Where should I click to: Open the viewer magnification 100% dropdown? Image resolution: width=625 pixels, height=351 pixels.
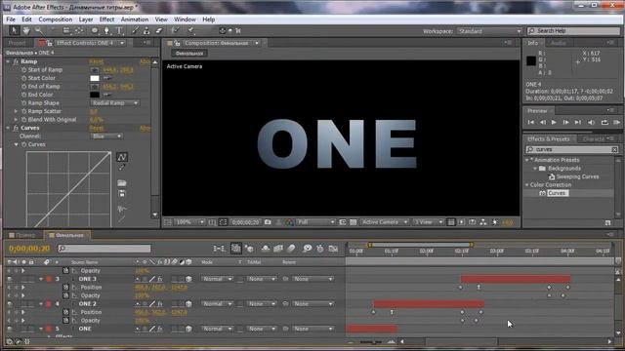190,222
